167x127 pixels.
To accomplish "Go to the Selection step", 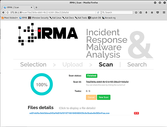I will pyautogui.click(x=33, y=64).
